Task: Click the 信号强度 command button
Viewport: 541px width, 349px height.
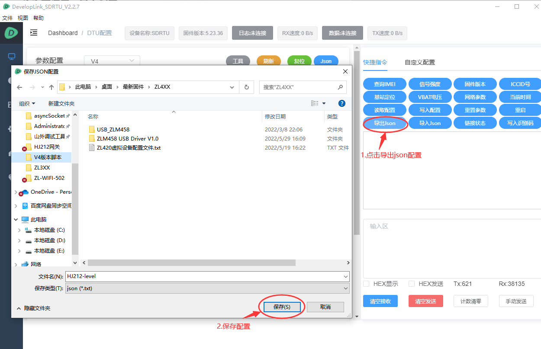Action: pos(430,84)
